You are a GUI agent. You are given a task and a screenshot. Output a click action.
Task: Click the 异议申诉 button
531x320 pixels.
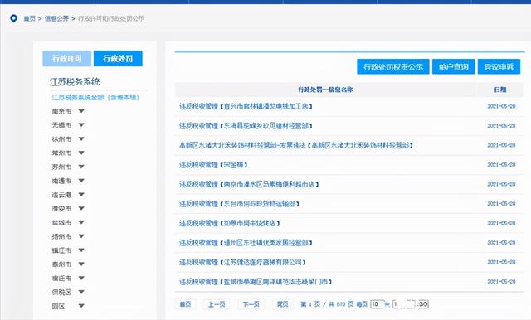tap(499, 66)
